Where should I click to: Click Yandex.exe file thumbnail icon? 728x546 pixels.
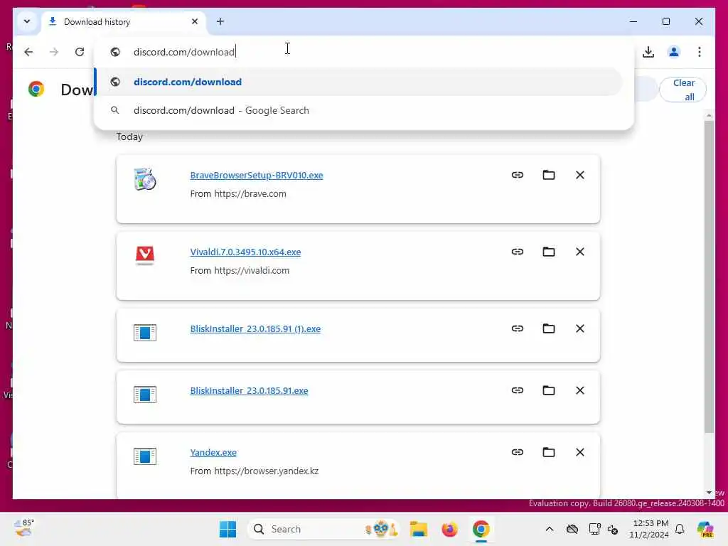click(x=145, y=456)
